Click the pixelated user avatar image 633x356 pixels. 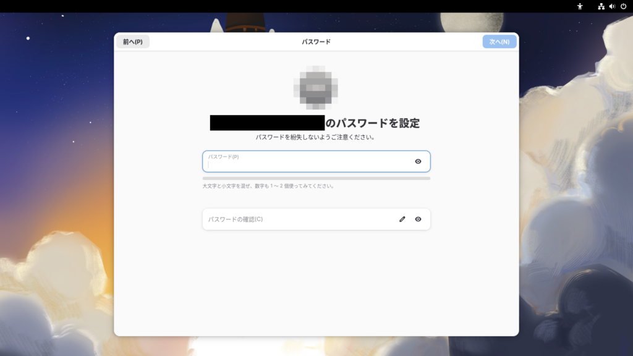(316, 87)
